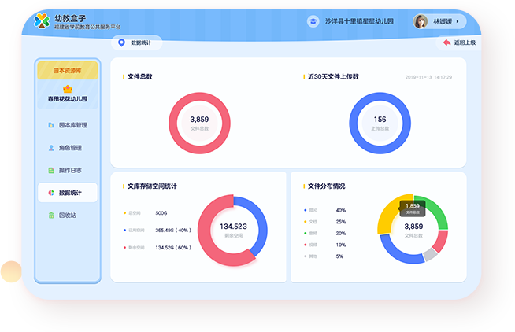
Task: Click the location pin icon next to 数据统计
Action: coord(120,42)
